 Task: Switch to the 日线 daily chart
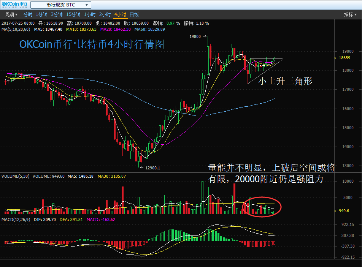tap(134, 15)
